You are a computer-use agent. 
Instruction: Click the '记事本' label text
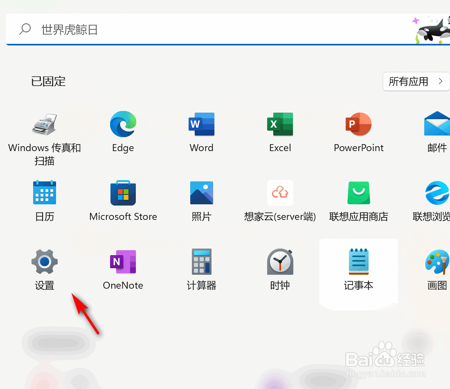click(358, 285)
